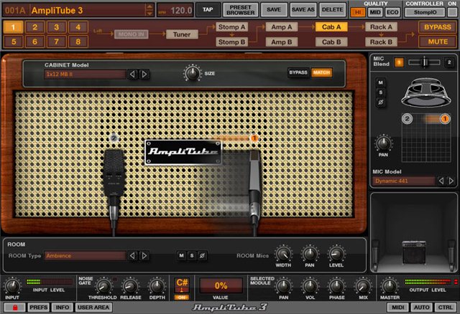Open the Tuner module
The height and width of the screenshot is (314, 460).
point(182,34)
